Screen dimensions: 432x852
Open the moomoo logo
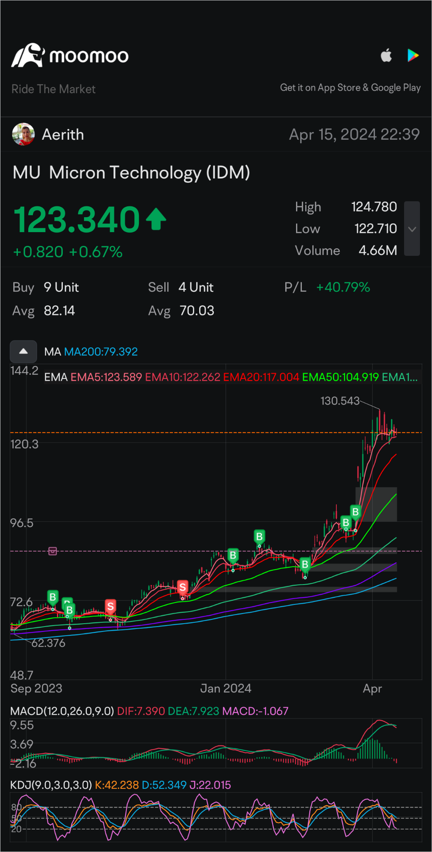[70, 55]
